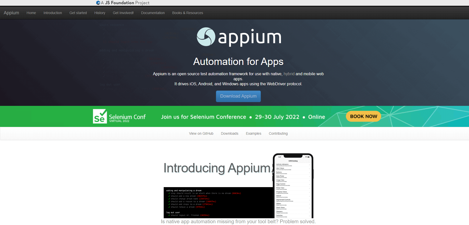
Task: Open the JS Foundation Project link
Action: (123, 3)
